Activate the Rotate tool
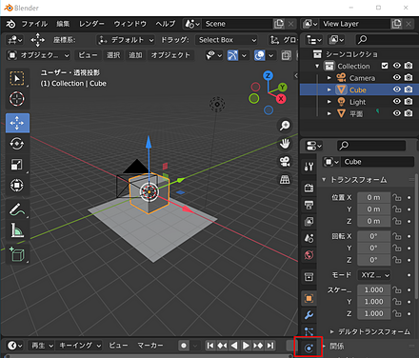Image resolution: width=419 pixels, height=358 pixels. [17, 144]
